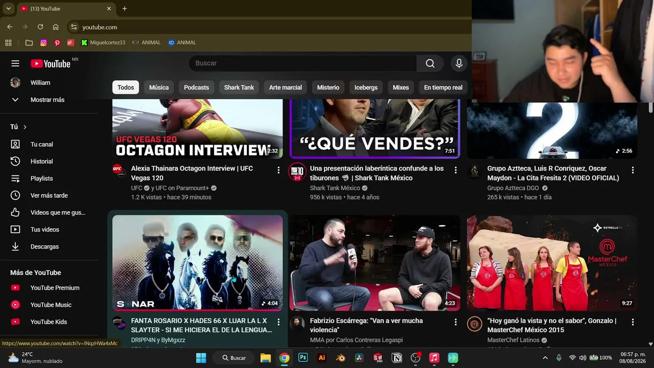The height and width of the screenshot is (368, 654).
Task: Click the search magnifier button
Action: click(x=430, y=63)
